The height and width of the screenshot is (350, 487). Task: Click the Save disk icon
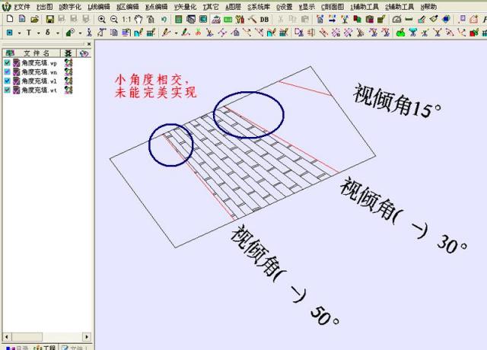50,19
